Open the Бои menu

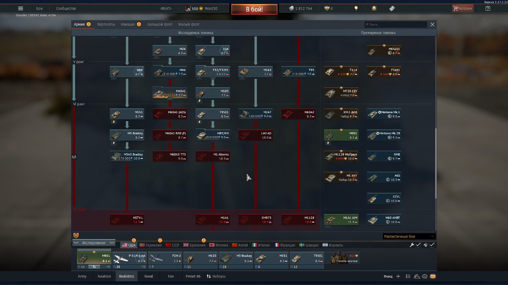(x=39, y=8)
